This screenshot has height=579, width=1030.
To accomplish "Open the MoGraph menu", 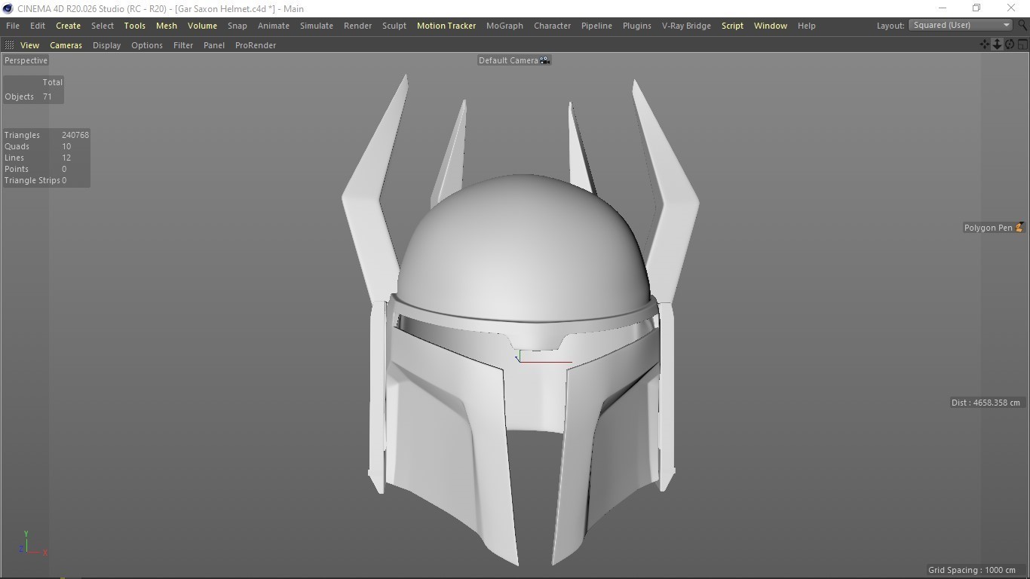I will click(x=504, y=26).
